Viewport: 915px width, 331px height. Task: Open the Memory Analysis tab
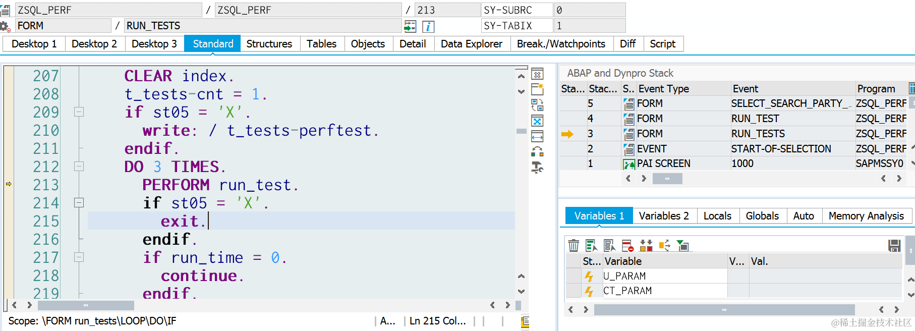(866, 216)
